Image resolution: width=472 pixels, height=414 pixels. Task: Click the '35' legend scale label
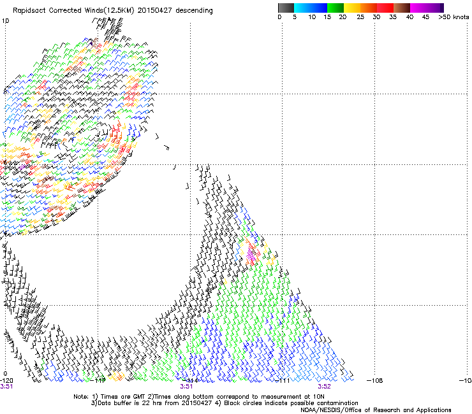(x=393, y=17)
